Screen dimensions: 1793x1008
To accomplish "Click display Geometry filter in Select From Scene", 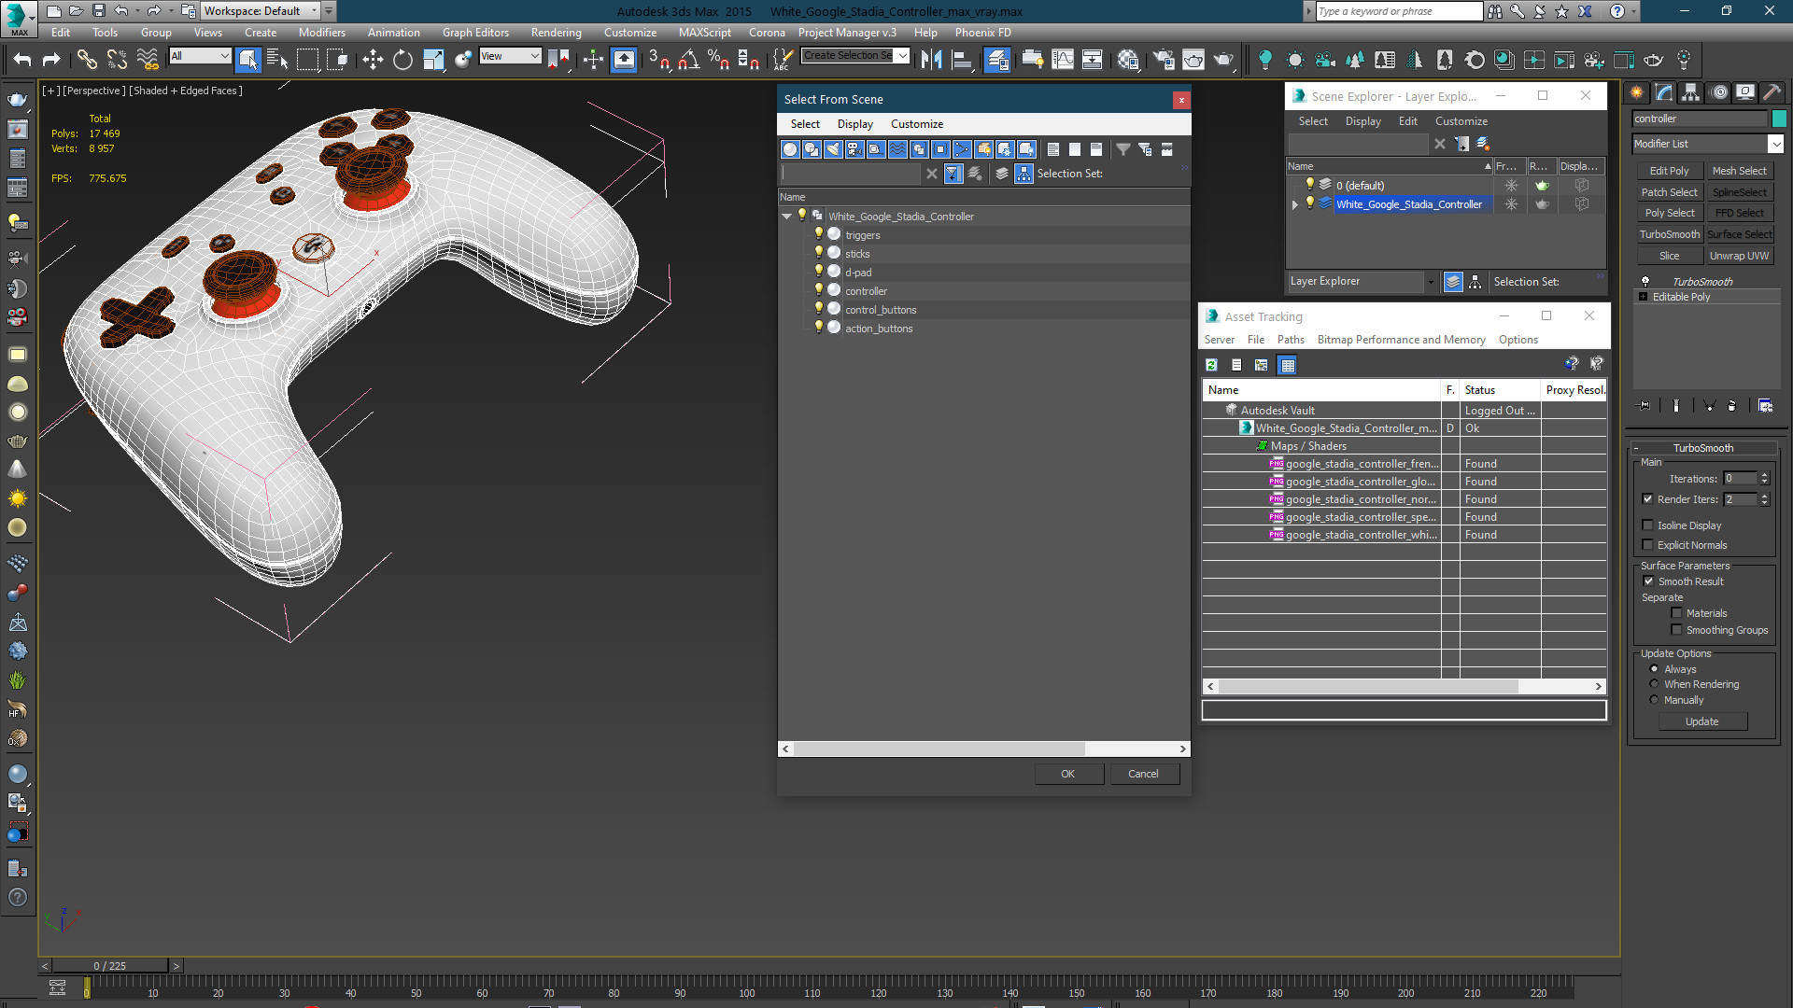I will click(x=790, y=149).
